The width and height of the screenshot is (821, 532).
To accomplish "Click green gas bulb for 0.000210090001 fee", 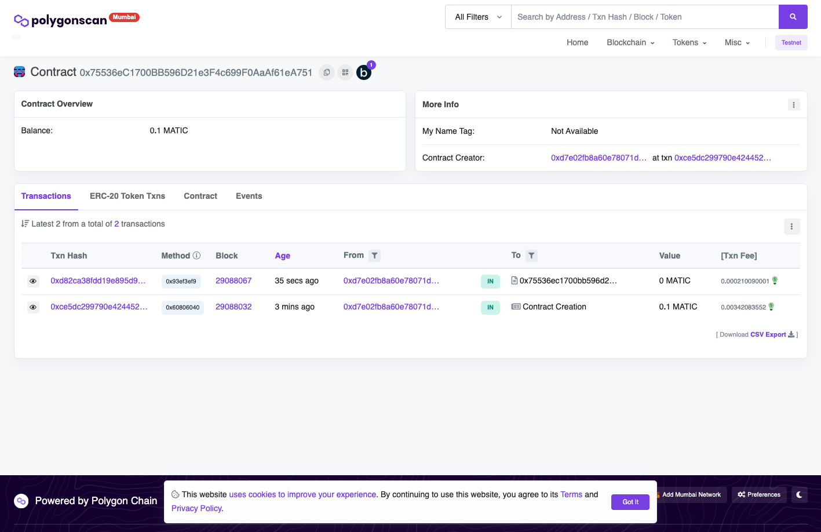I will click(775, 280).
